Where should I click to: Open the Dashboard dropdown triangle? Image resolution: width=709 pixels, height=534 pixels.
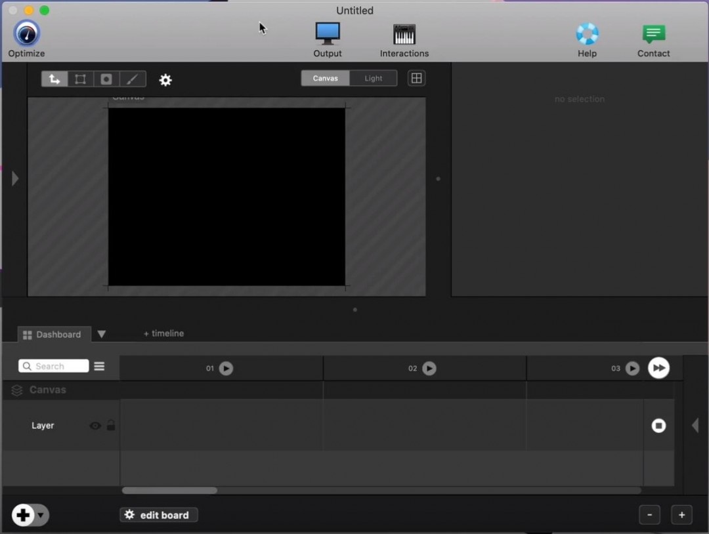(101, 334)
